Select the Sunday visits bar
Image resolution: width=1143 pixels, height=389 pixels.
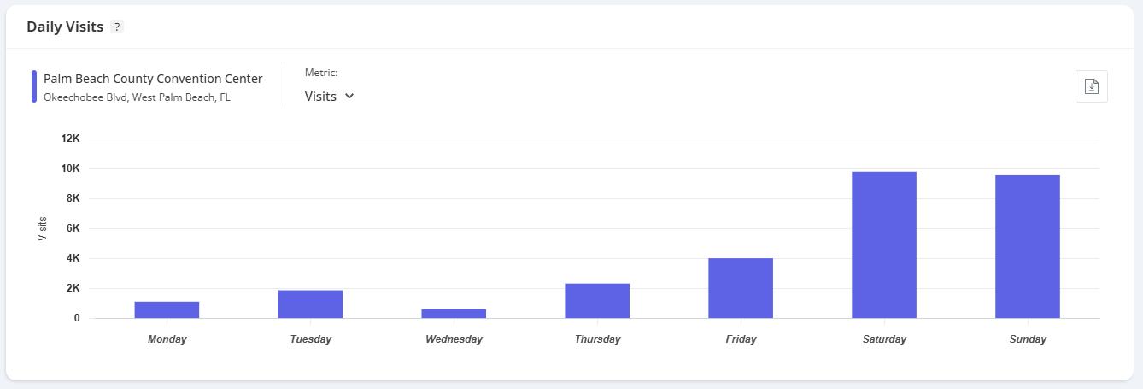coord(1028,246)
